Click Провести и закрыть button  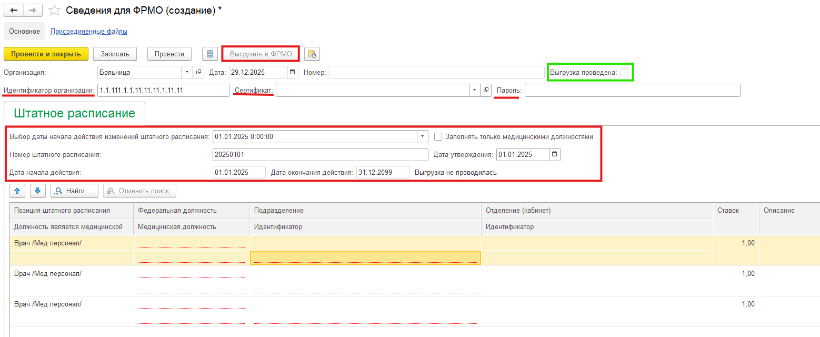pyautogui.click(x=46, y=54)
